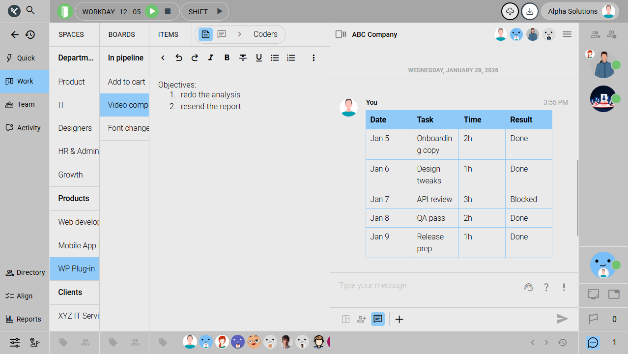Click the search magnifier icon
The image size is (628, 354).
[x=30, y=10]
